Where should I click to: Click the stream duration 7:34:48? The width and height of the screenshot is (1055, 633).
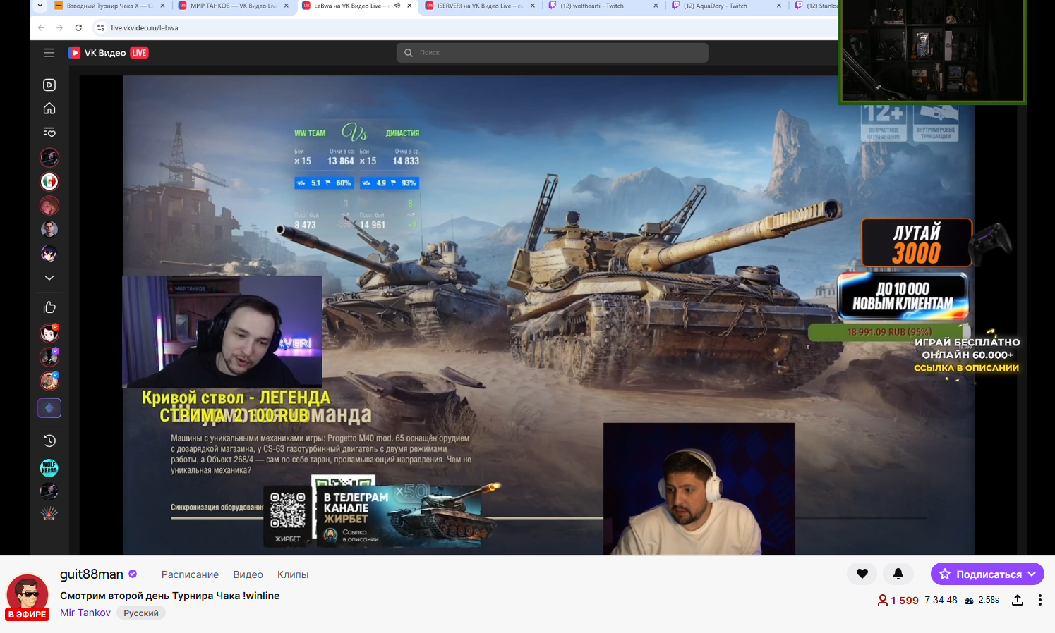[x=941, y=600]
